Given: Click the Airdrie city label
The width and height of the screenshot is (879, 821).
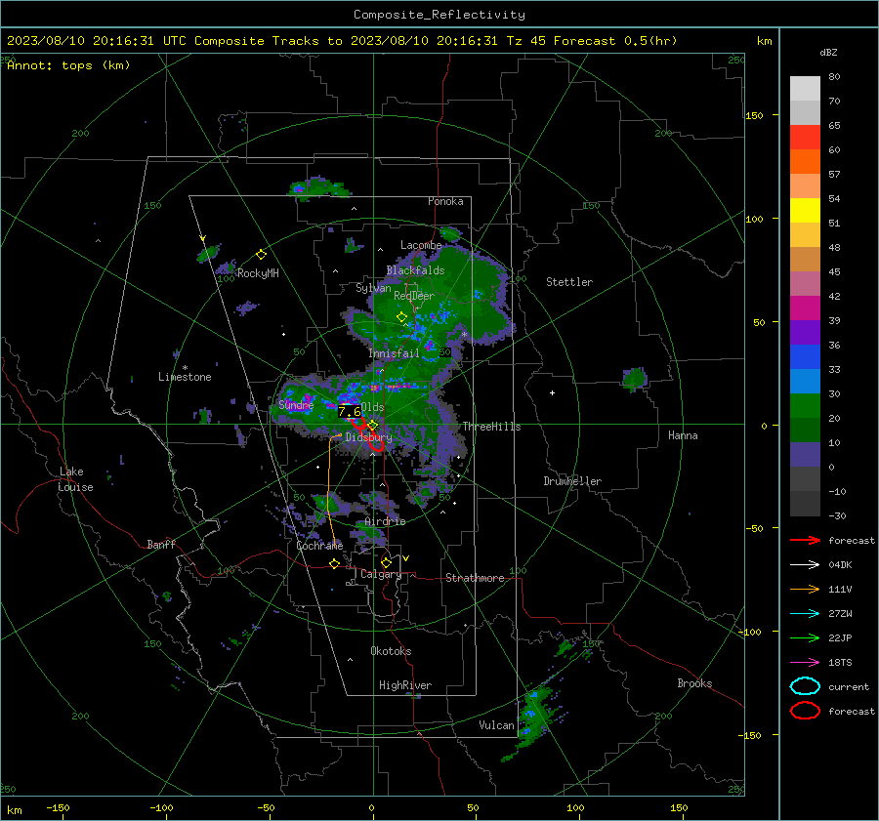Looking at the screenshot, I should 385,521.
